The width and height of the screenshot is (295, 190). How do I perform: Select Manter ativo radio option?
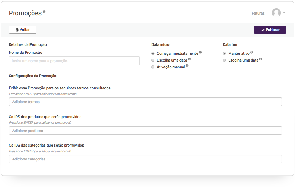[x=224, y=53]
